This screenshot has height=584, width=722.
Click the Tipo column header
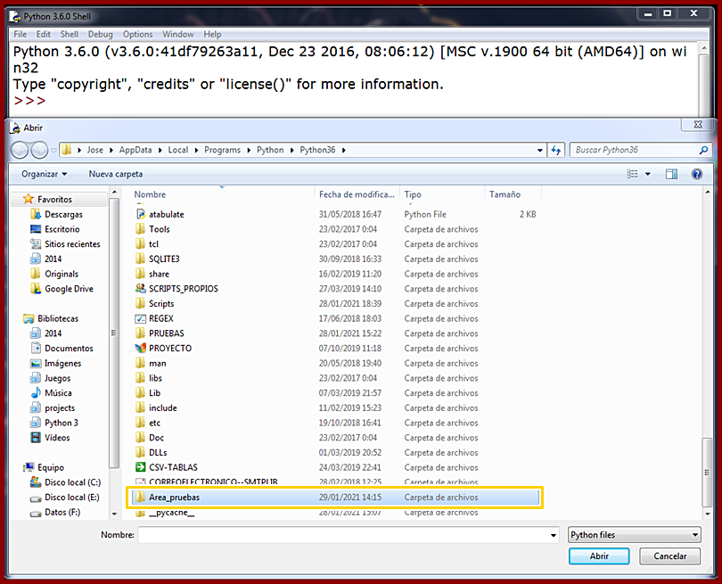click(442, 194)
